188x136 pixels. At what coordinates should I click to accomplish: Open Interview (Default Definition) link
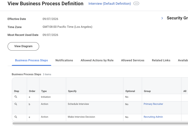109,4
